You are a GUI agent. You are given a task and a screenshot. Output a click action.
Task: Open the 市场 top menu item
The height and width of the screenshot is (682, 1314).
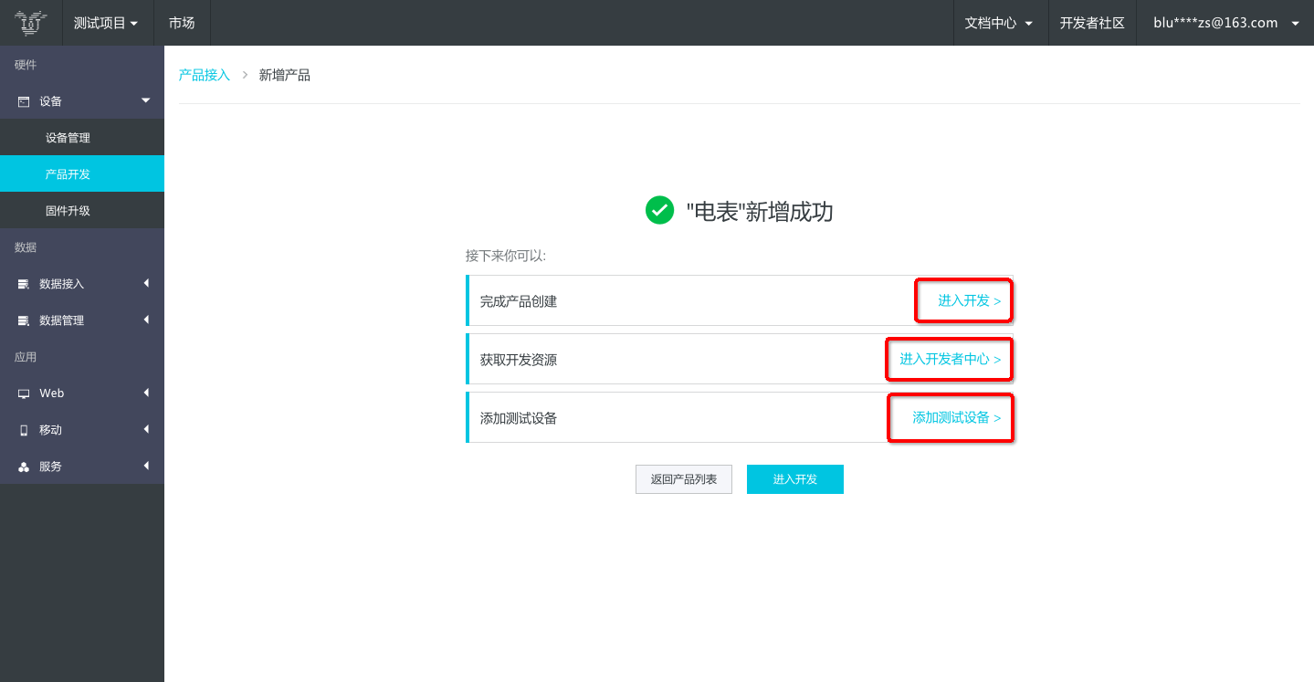pos(182,23)
